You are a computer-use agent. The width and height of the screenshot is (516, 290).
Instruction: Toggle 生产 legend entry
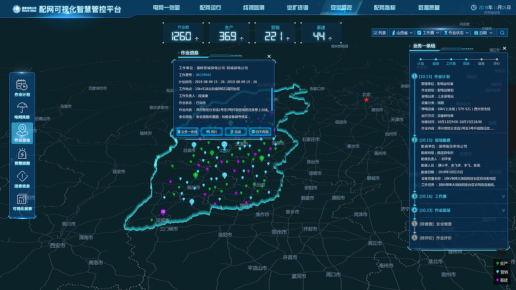[x=502, y=263]
